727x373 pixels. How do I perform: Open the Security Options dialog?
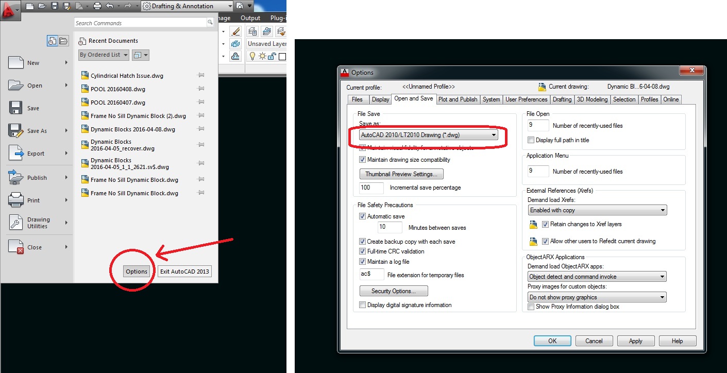pos(393,290)
